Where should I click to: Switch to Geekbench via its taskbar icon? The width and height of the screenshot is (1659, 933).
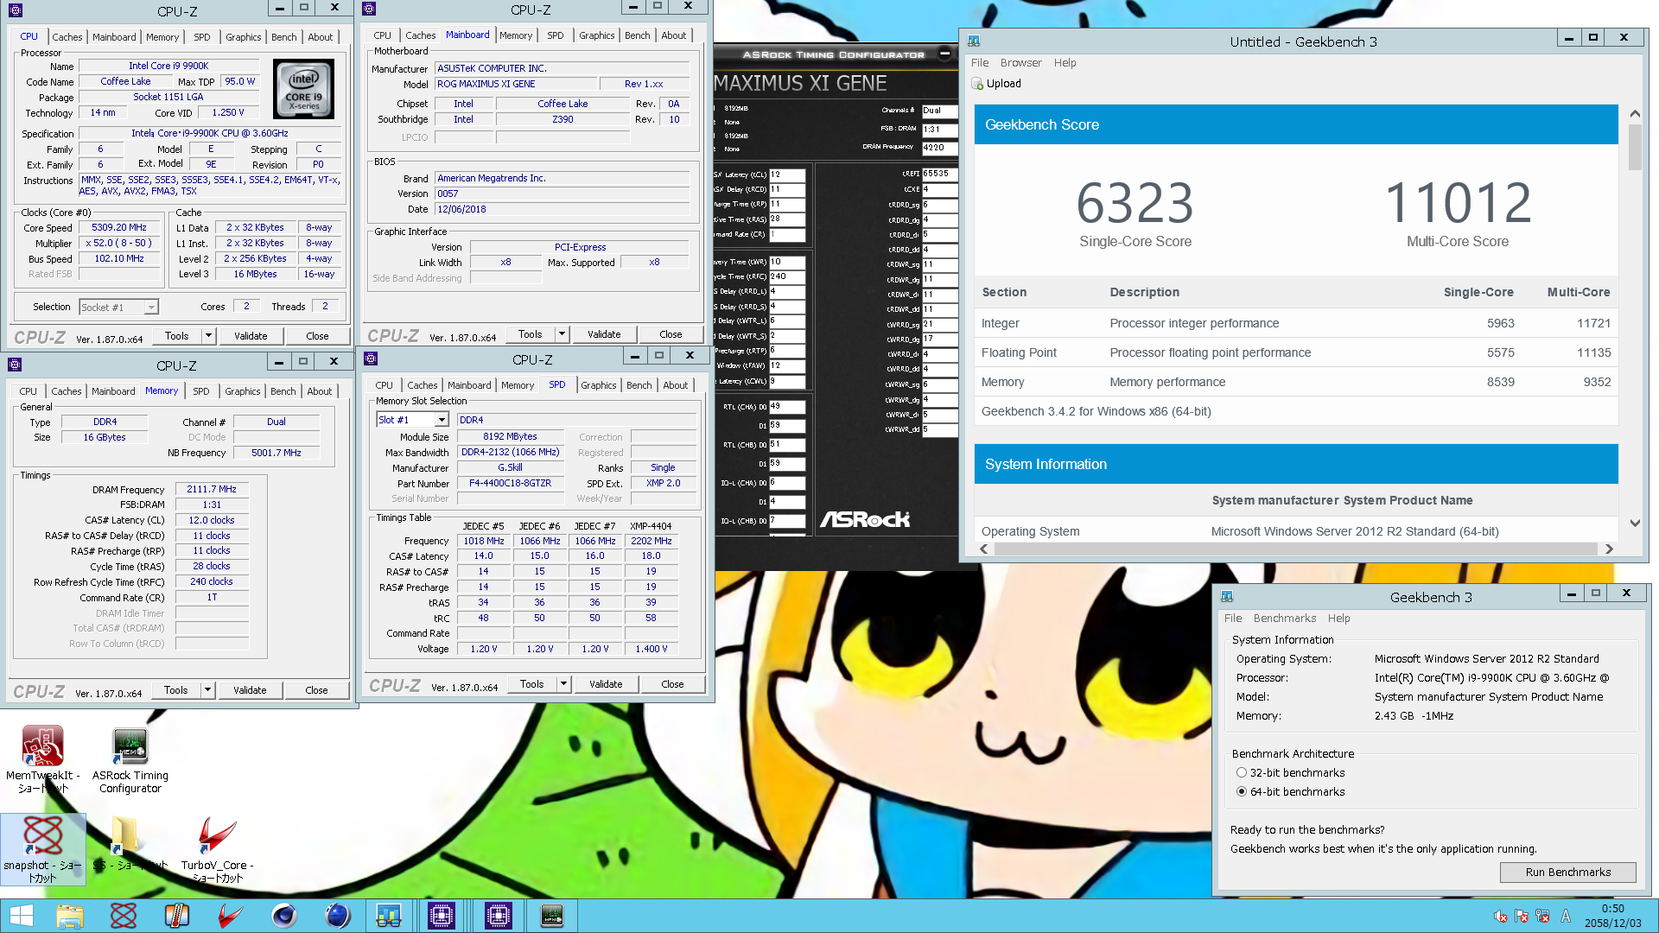click(389, 916)
